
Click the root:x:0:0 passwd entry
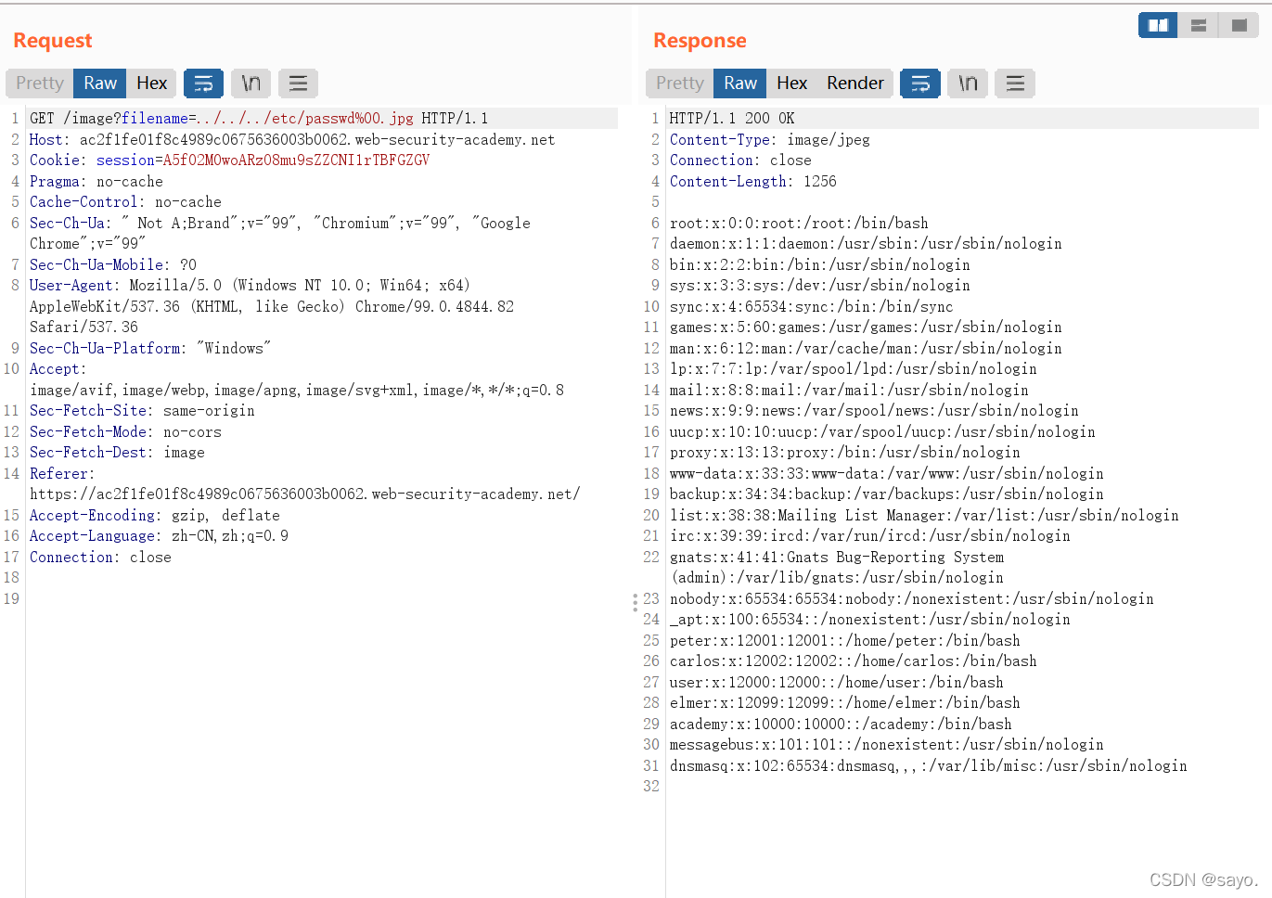pos(799,224)
